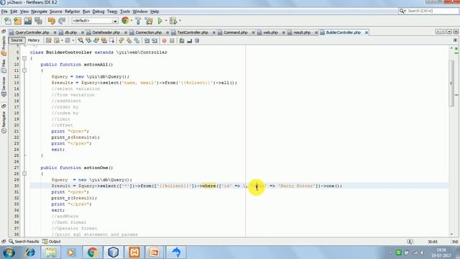460x259 pixels.
Task: Click the Previous Bookmark icon
Action: pos(121,40)
